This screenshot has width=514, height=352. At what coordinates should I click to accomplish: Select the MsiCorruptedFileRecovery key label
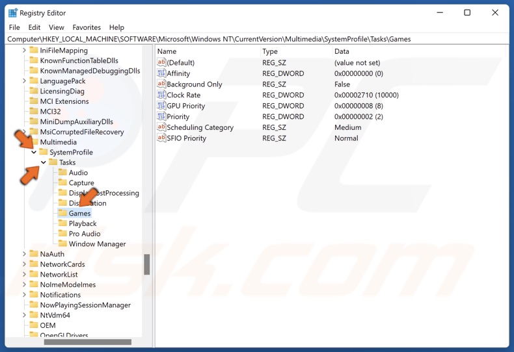click(x=82, y=132)
